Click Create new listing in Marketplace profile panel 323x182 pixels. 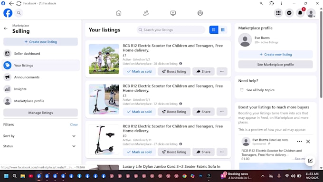(275, 55)
